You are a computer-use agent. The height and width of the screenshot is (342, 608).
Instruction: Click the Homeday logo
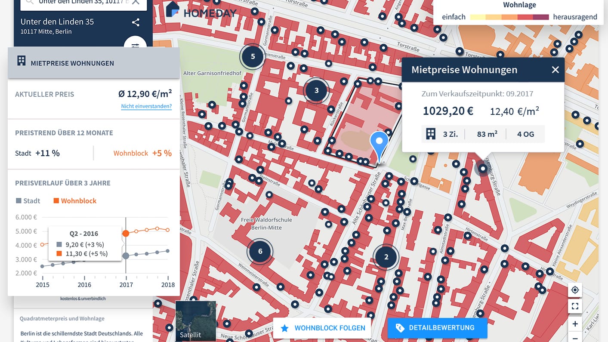click(x=201, y=10)
